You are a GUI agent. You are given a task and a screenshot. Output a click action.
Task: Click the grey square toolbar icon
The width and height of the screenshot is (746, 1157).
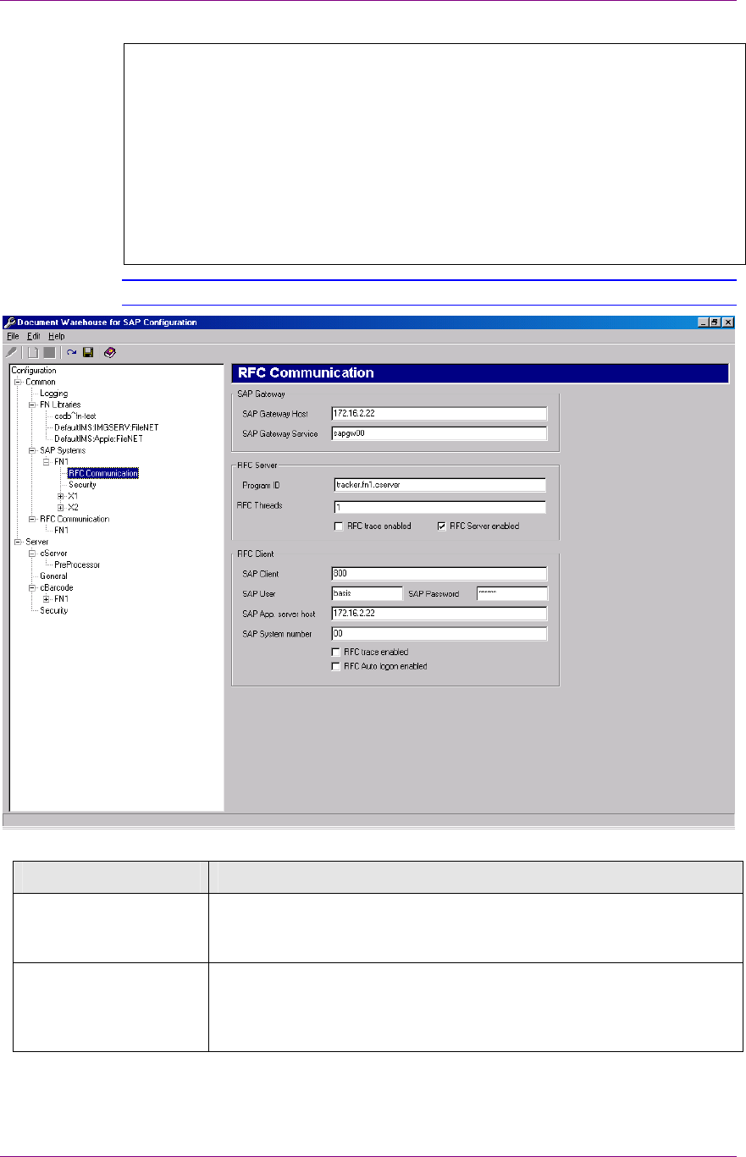(49, 352)
